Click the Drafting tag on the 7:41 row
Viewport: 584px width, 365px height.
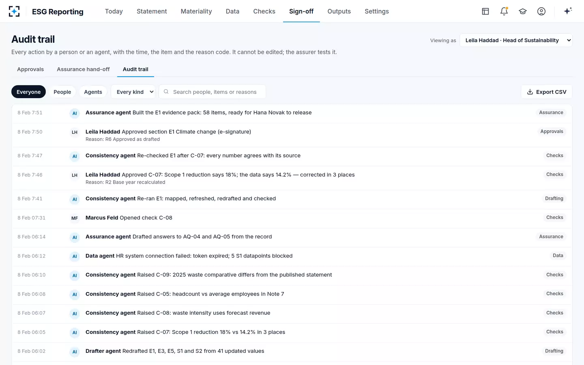point(554,199)
